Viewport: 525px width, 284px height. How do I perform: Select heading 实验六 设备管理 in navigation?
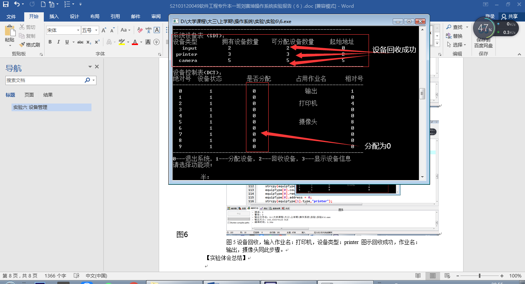[x=52, y=107]
